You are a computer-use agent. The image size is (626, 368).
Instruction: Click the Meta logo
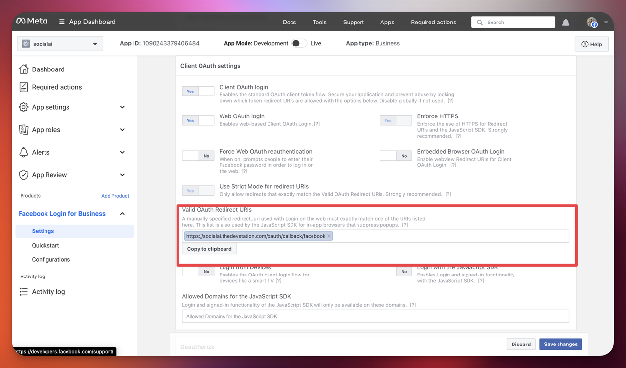click(x=32, y=21)
